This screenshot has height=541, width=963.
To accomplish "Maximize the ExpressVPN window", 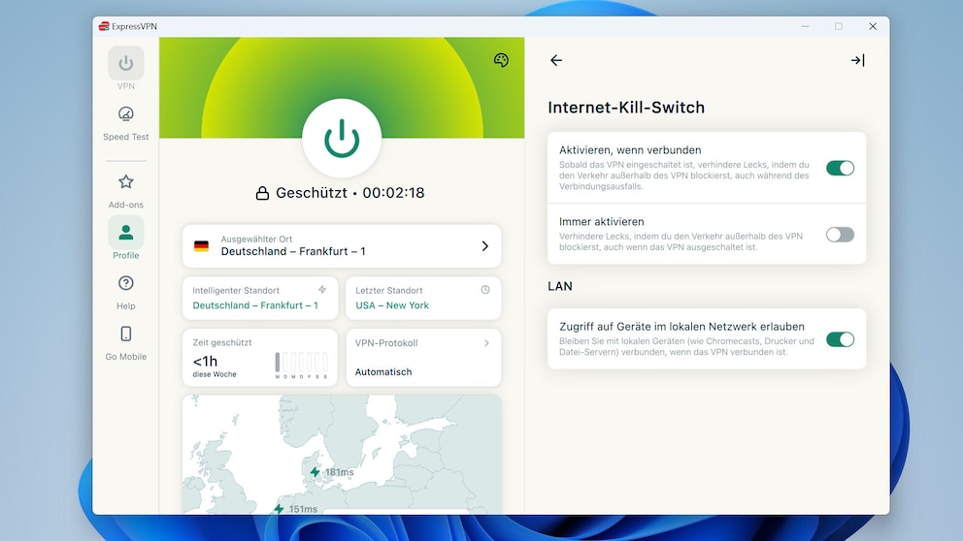I will tap(839, 26).
